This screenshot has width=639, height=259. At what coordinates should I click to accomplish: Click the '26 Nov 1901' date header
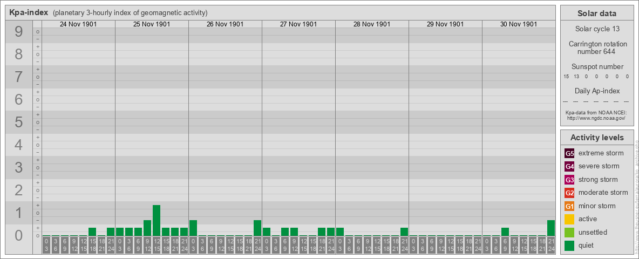[225, 24]
